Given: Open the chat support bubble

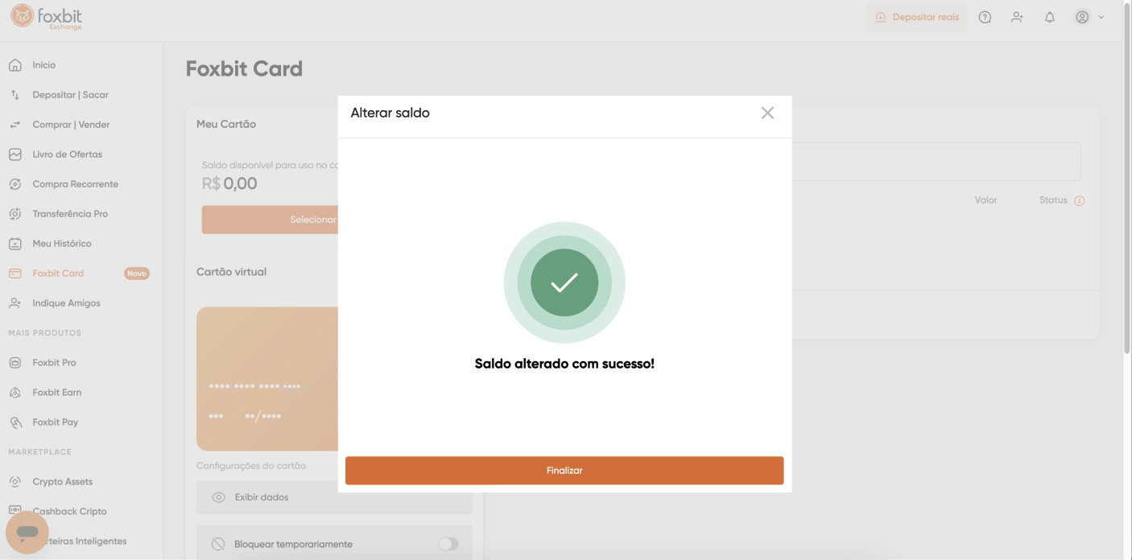Looking at the screenshot, I should [x=27, y=532].
